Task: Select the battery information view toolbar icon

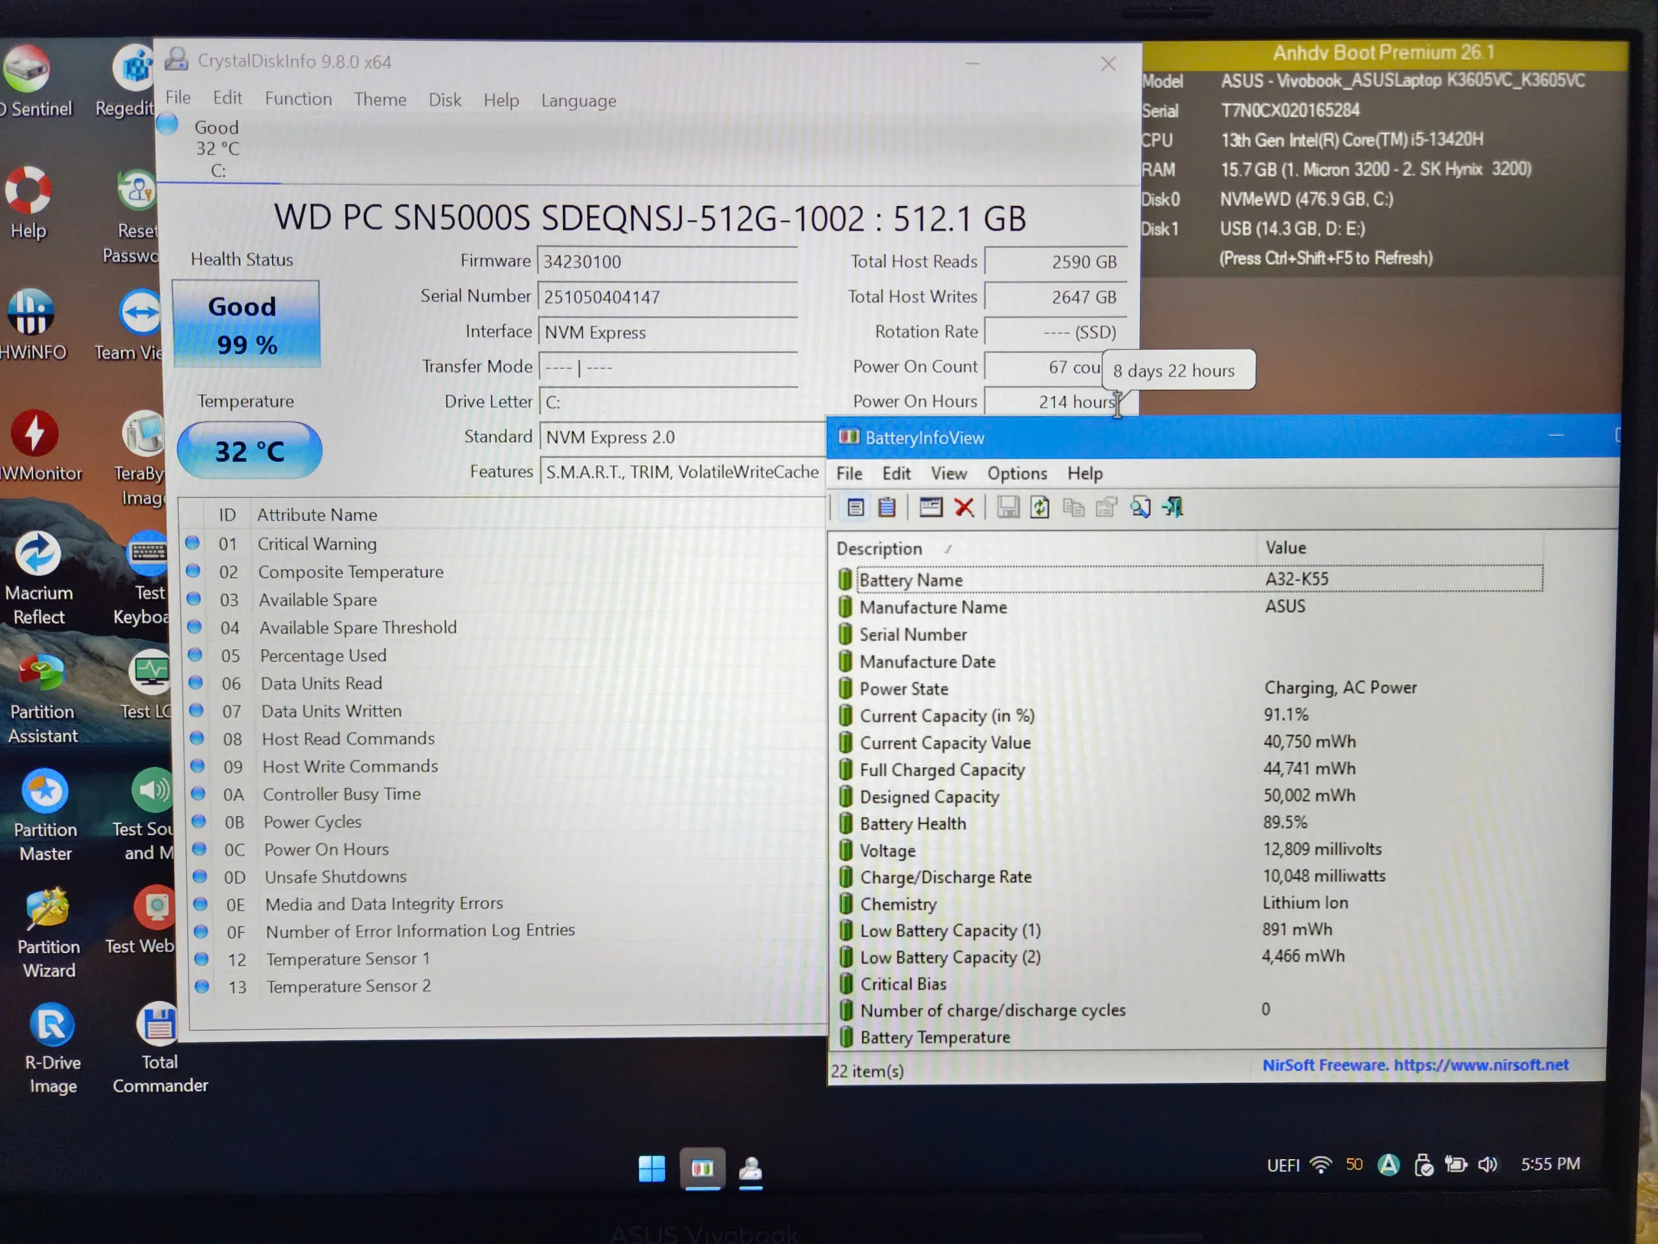Action: pos(856,508)
